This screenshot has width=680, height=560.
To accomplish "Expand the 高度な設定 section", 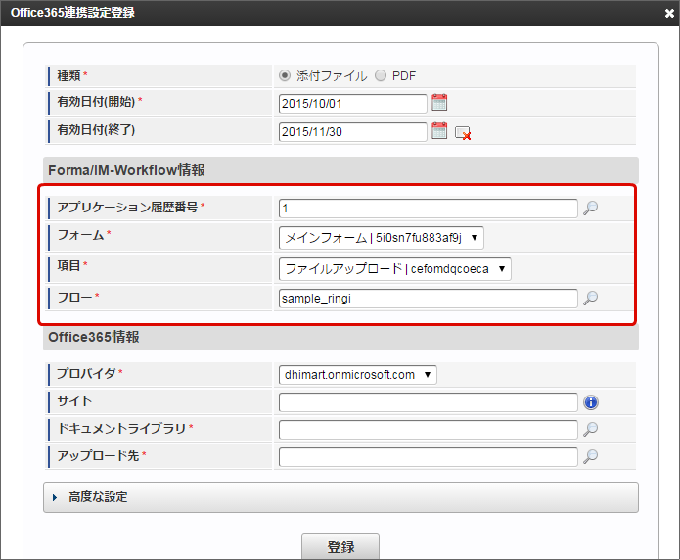I will [340, 497].
